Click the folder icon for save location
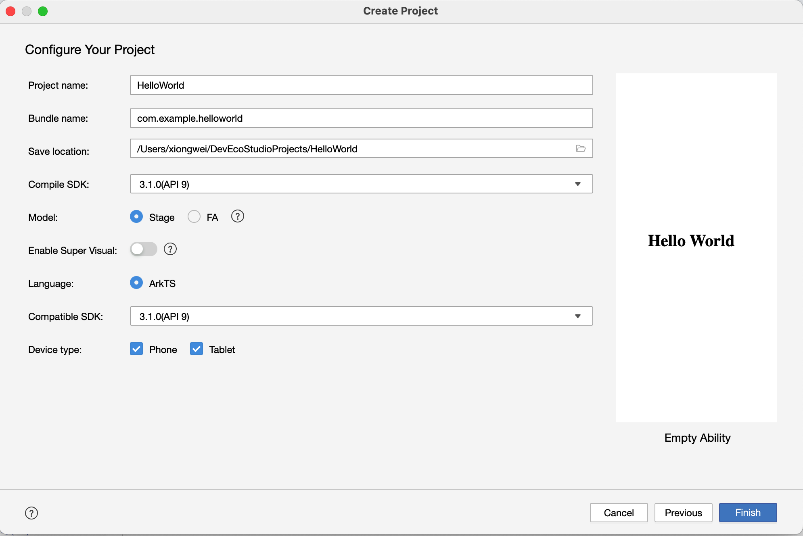The height and width of the screenshot is (536, 803). 580,148
